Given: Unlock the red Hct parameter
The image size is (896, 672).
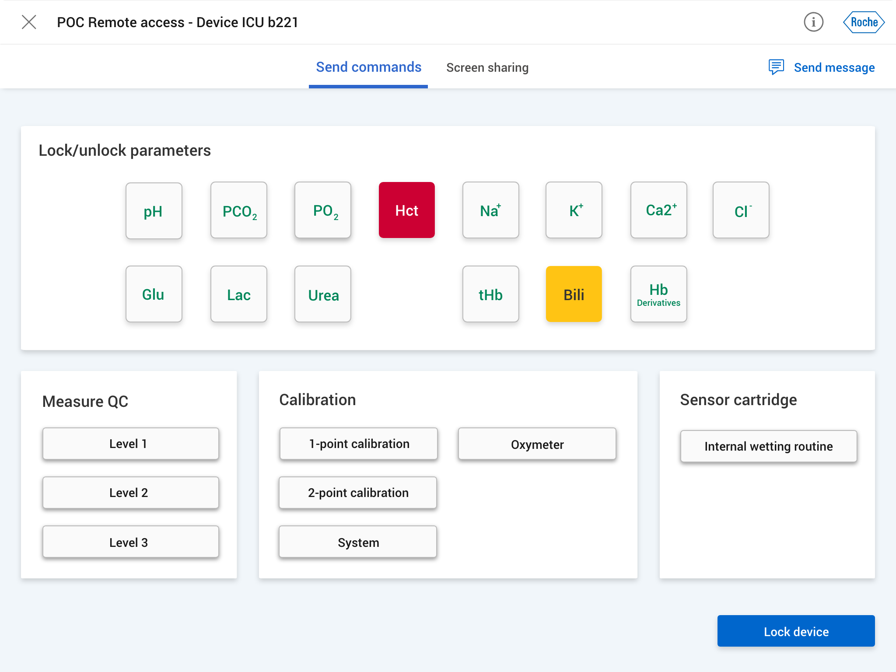Looking at the screenshot, I should coord(406,210).
